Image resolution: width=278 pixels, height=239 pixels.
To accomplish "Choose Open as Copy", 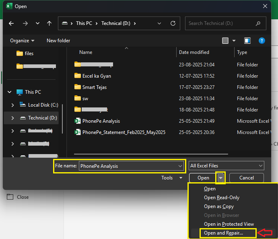I will 219,206.
